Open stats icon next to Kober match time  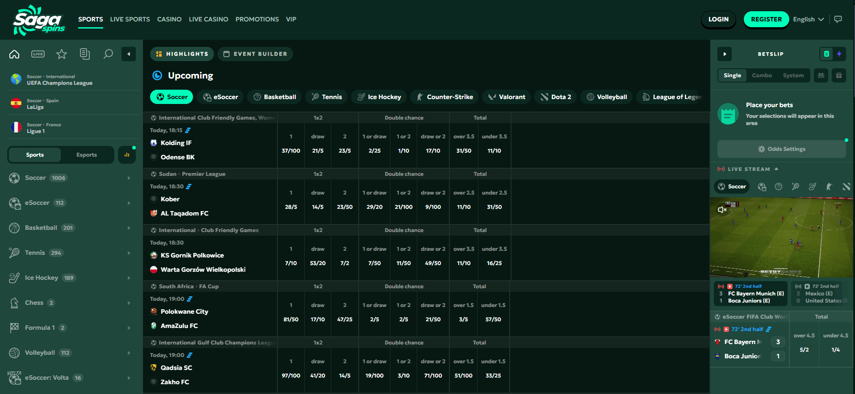[x=189, y=187]
